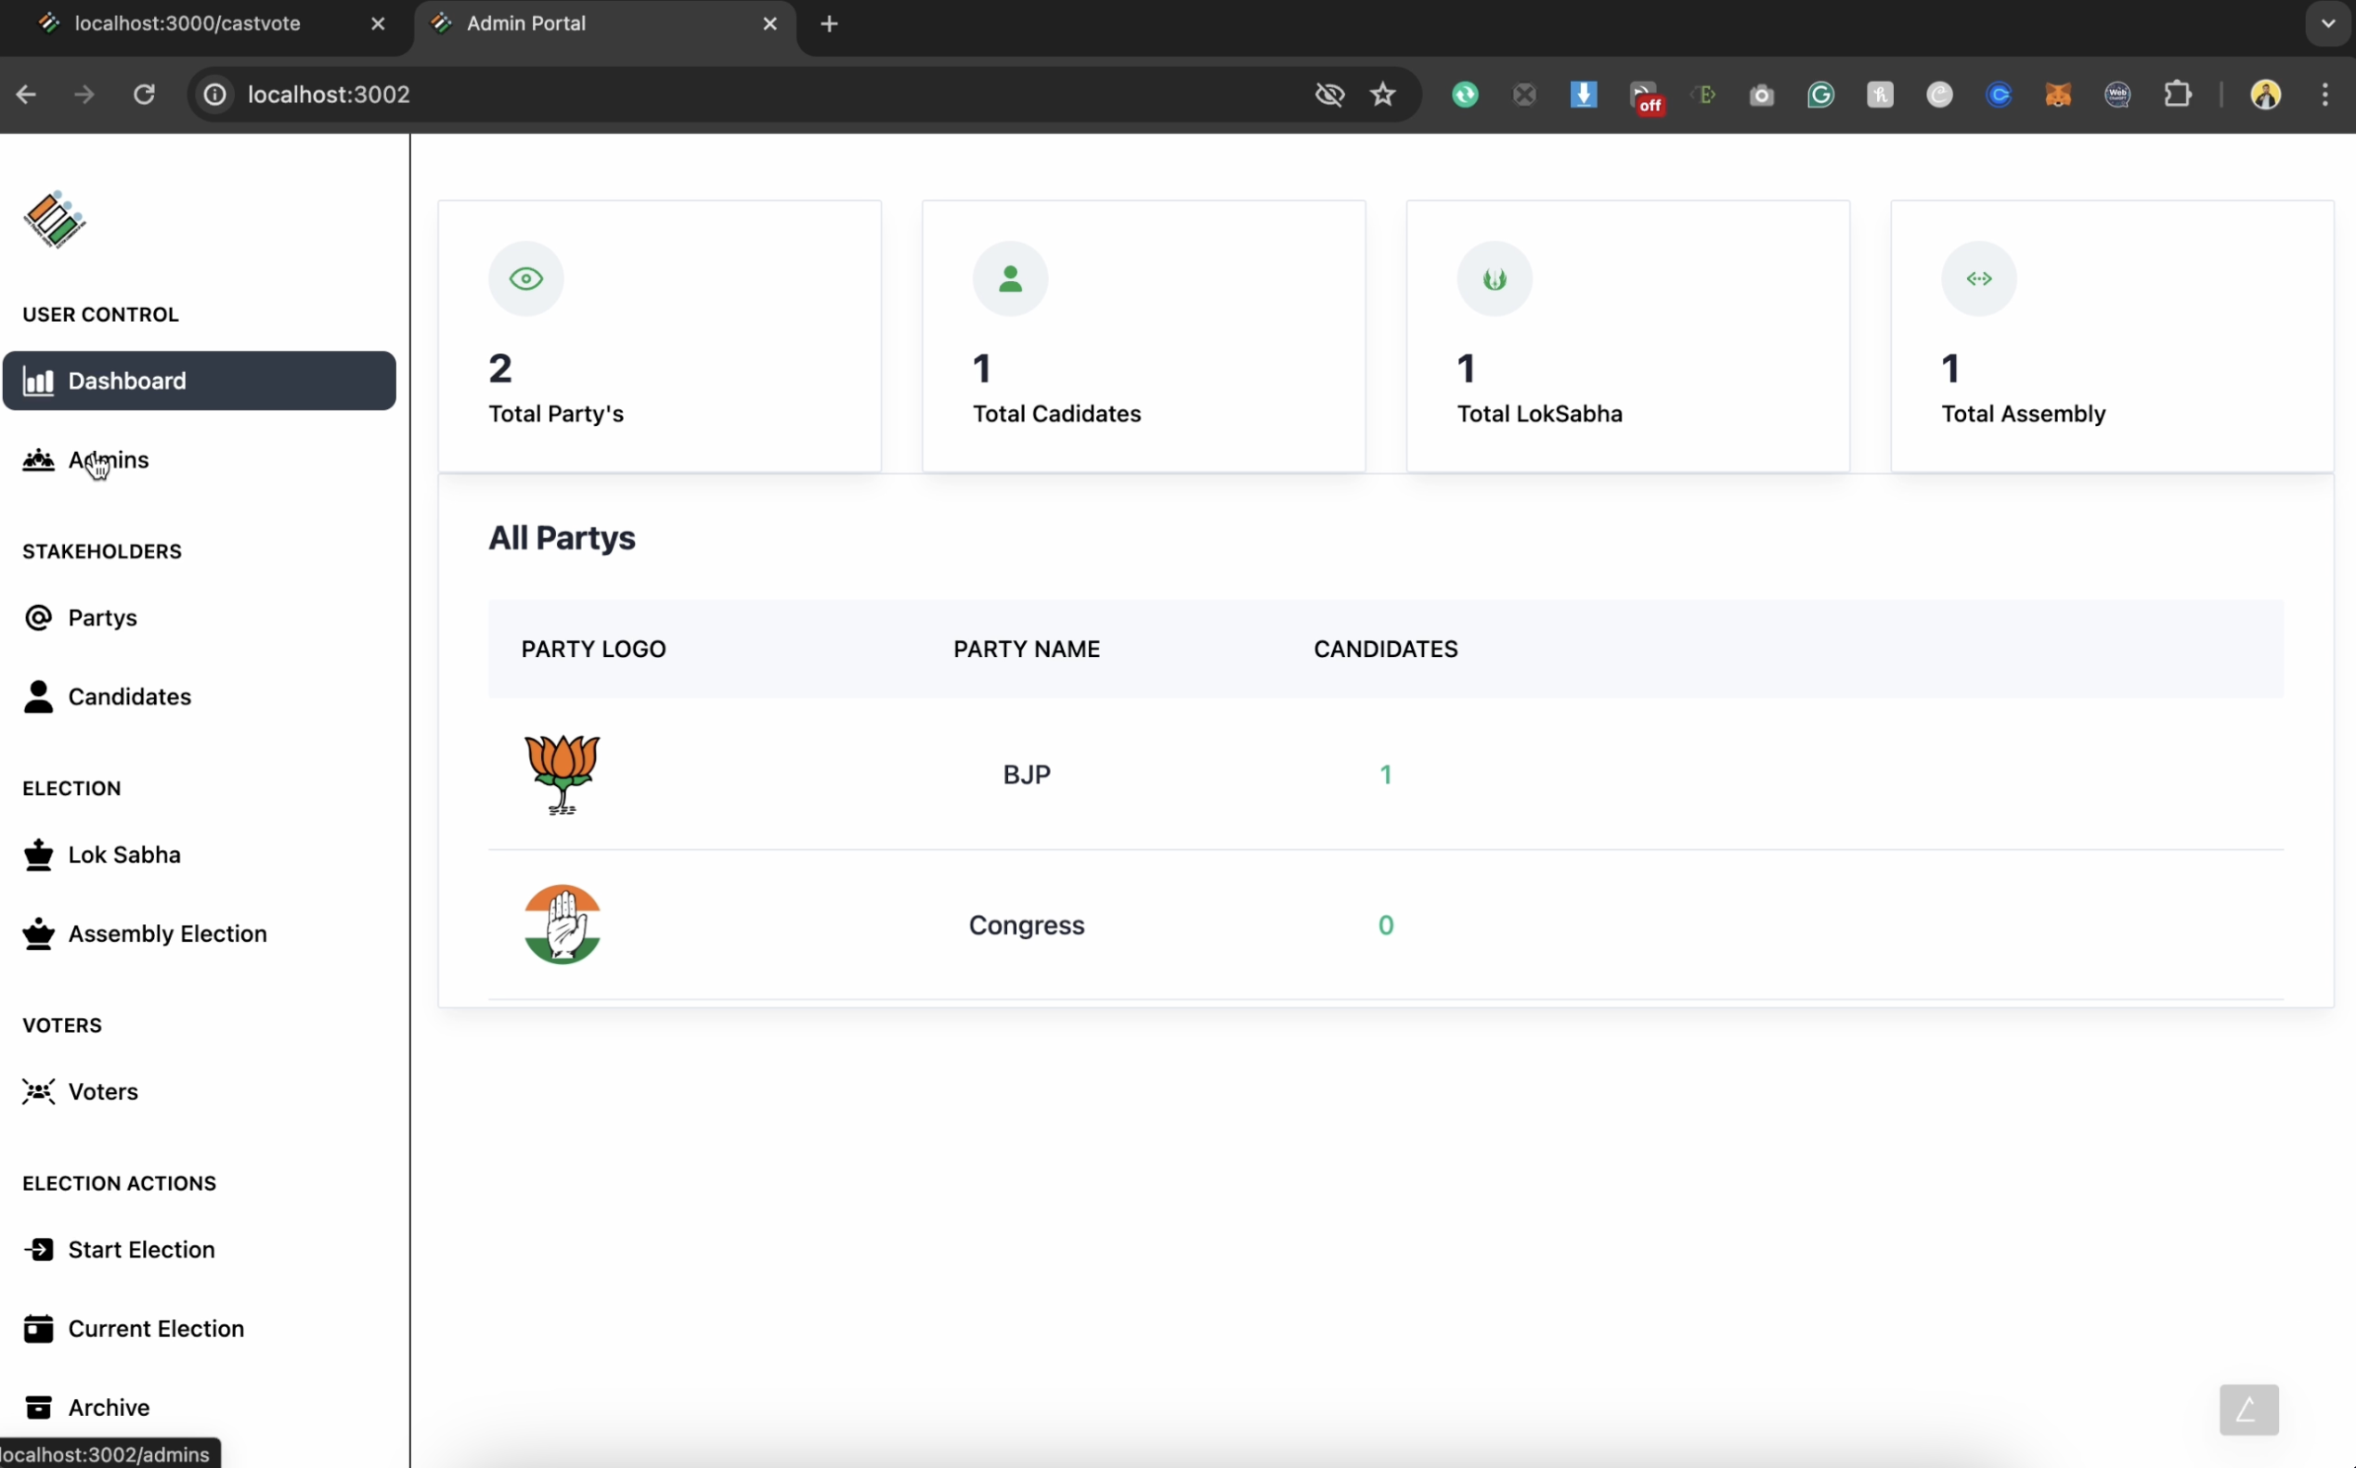Click the scroll-to-top button at bottom right
The height and width of the screenshot is (1468, 2356).
tap(2248, 1409)
